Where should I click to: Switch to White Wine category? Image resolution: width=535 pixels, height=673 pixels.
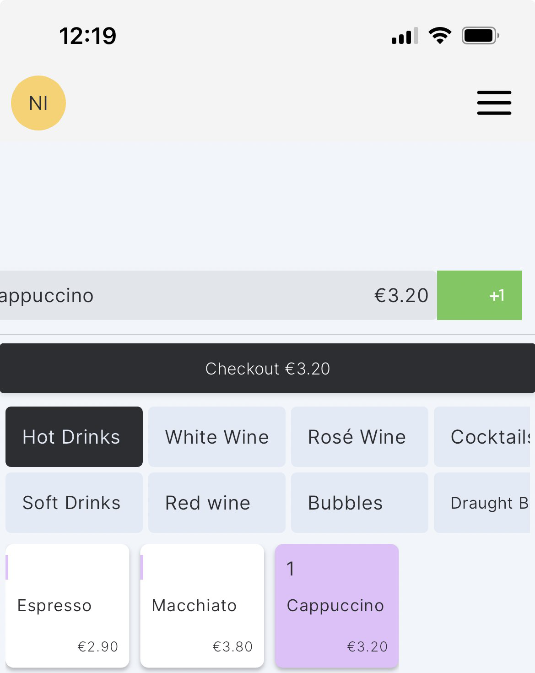[217, 437]
